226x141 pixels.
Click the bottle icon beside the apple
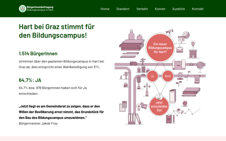(x=131, y=34)
